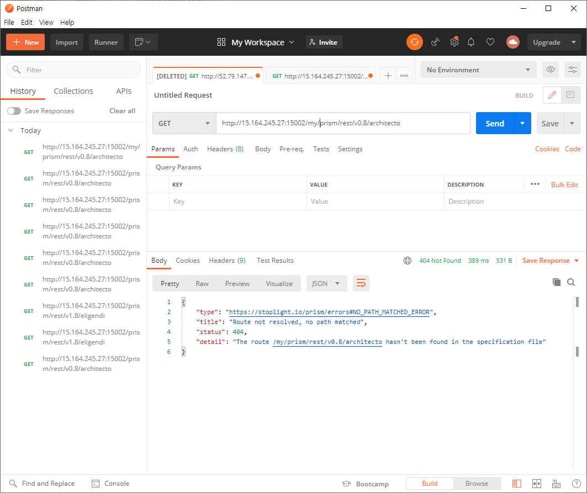587x493 pixels.
Task: Open tab options three dots icon
Action: 404,76
